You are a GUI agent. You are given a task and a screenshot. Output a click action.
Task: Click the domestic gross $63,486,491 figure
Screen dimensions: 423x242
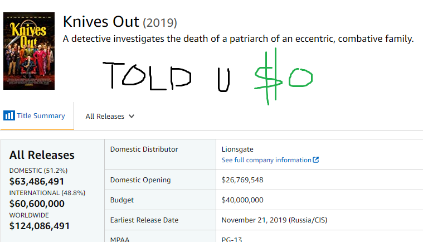click(x=36, y=181)
